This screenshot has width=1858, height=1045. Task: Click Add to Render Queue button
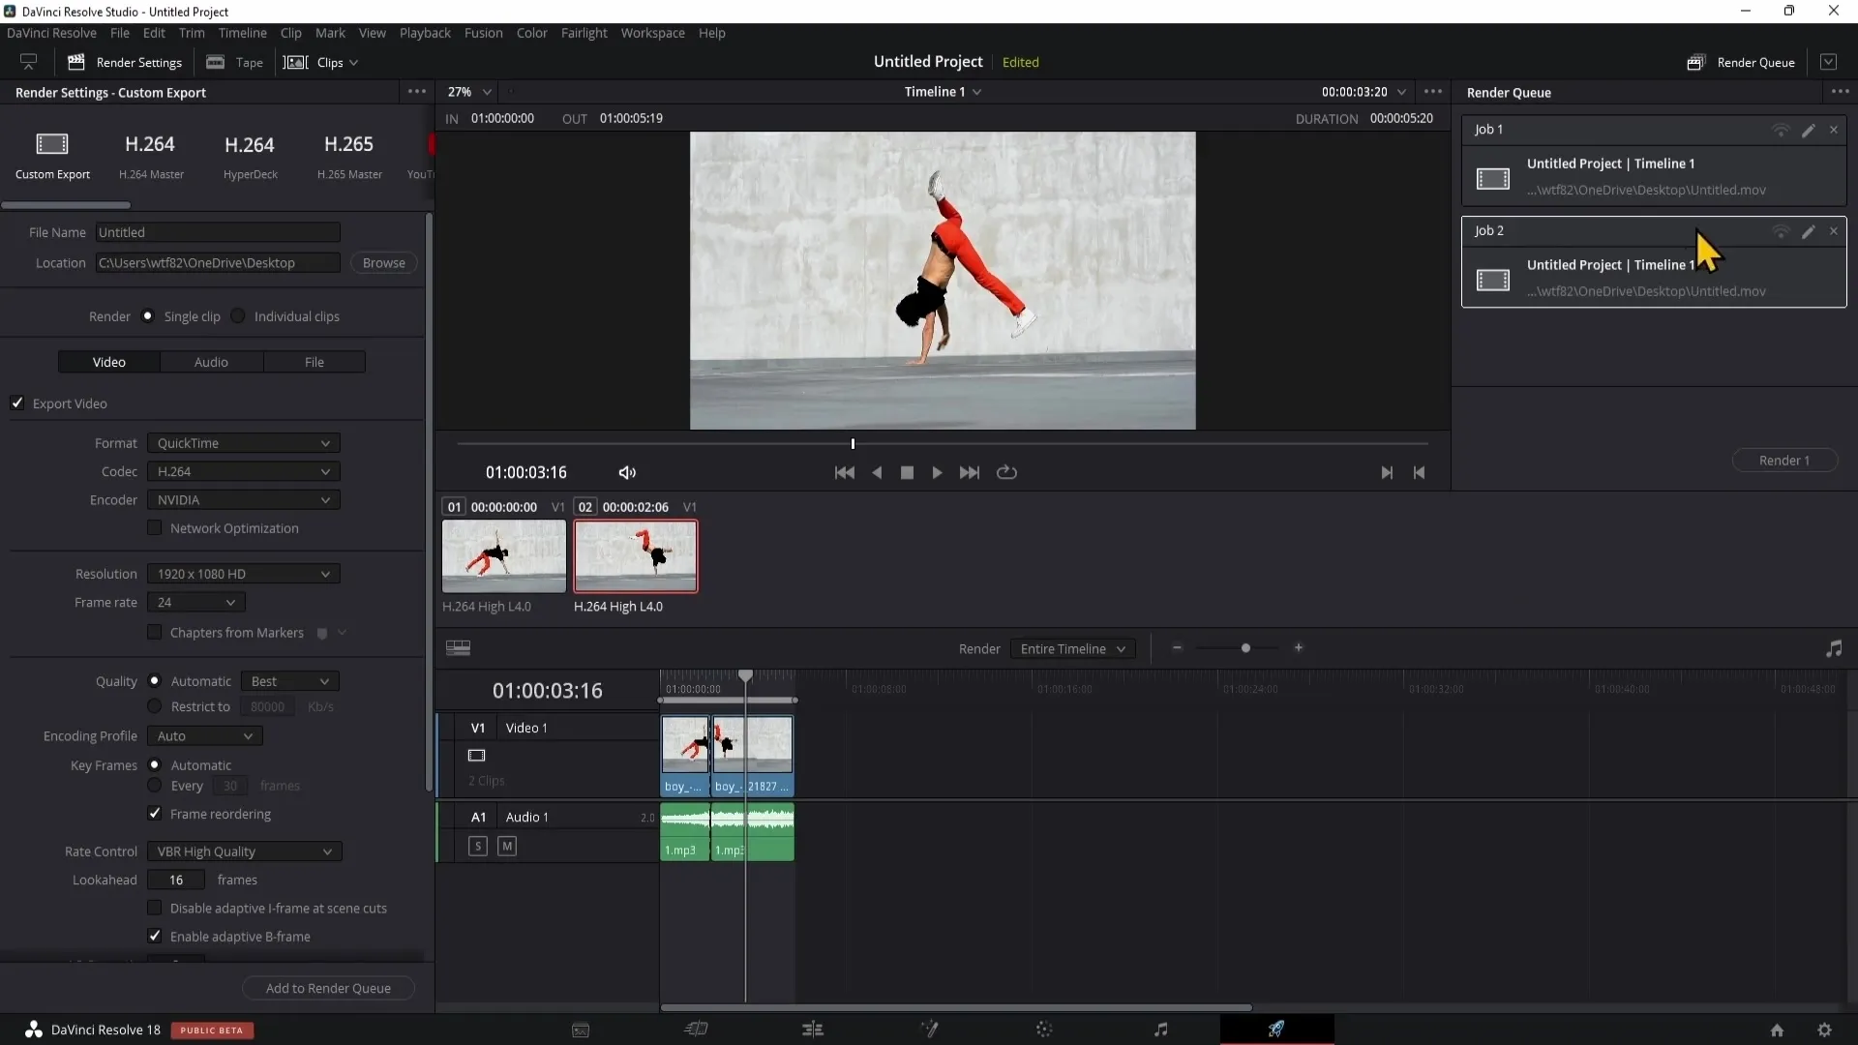coord(328,988)
